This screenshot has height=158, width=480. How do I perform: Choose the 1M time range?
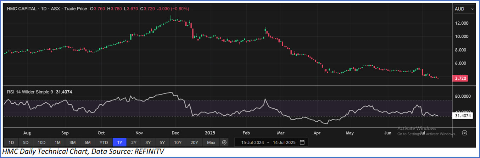[57, 142]
